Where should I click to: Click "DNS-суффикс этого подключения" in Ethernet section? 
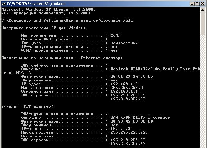[x=57, y=65]
